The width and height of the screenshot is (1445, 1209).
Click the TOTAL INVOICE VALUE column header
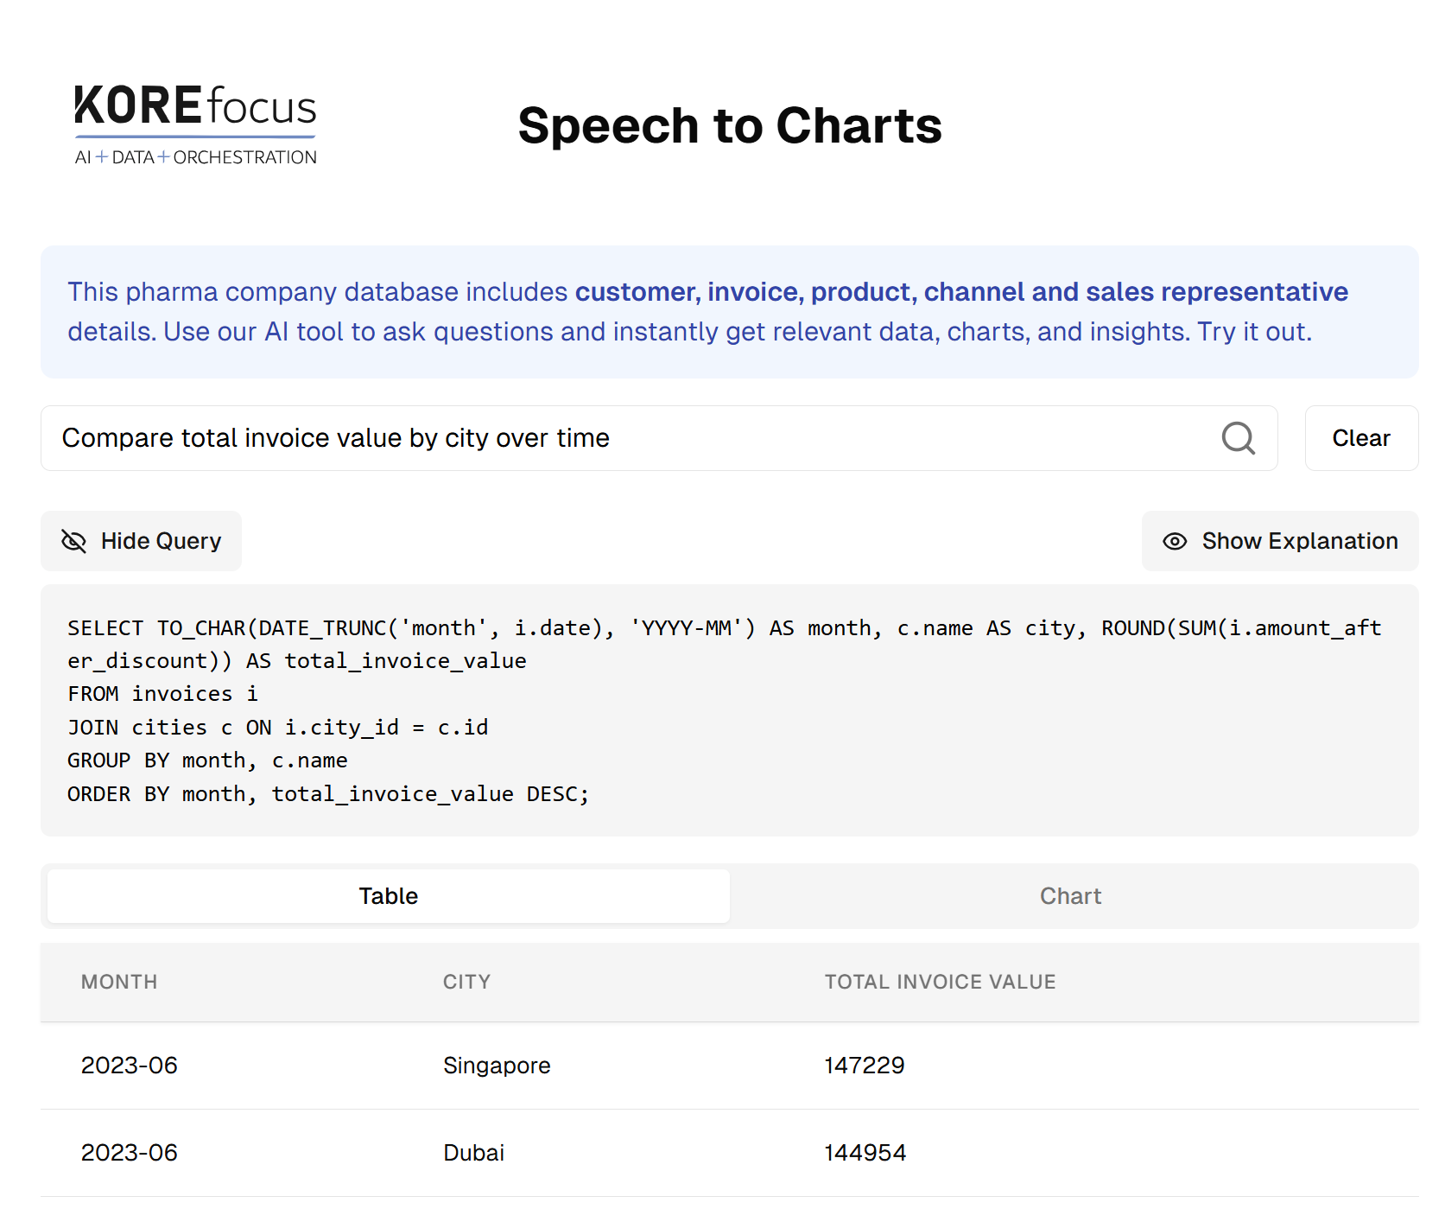click(940, 982)
